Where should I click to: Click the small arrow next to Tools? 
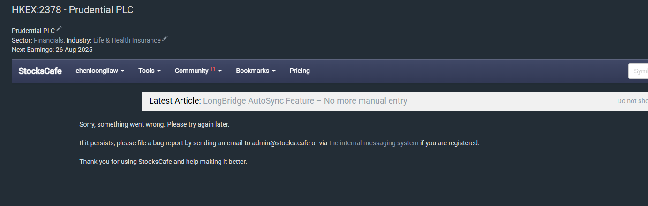pyautogui.click(x=159, y=71)
